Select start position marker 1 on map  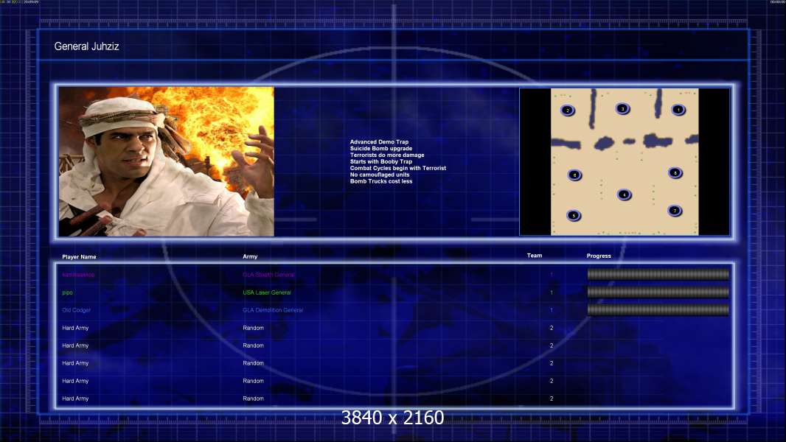pyautogui.click(x=678, y=110)
